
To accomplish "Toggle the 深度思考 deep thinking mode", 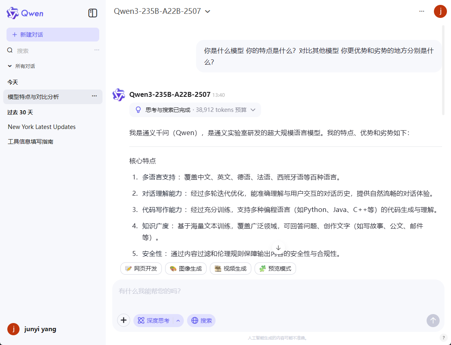I will (154, 321).
